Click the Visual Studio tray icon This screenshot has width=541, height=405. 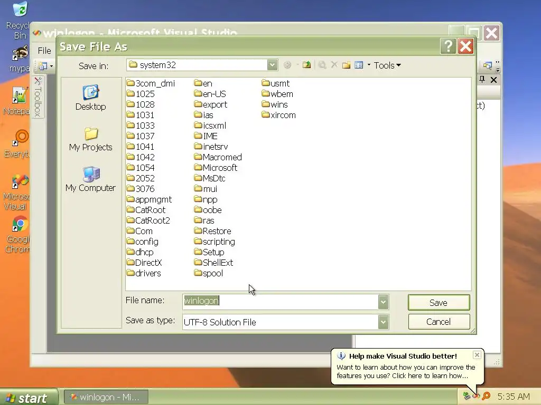pyautogui.click(x=477, y=397)
